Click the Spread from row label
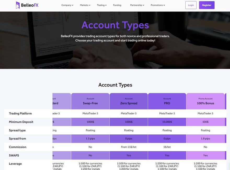230x170 pixels. [18, 139]
